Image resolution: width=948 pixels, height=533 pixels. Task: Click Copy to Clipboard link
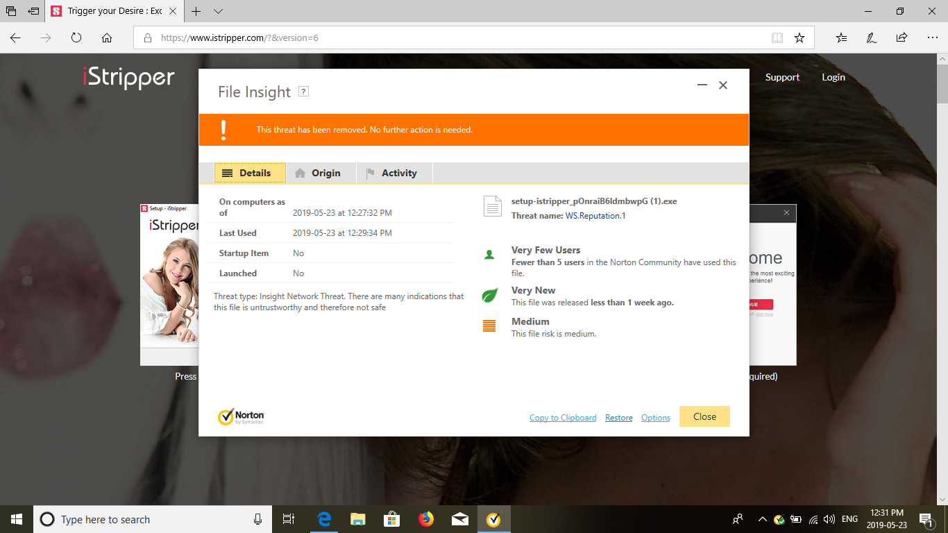[563, 418]
